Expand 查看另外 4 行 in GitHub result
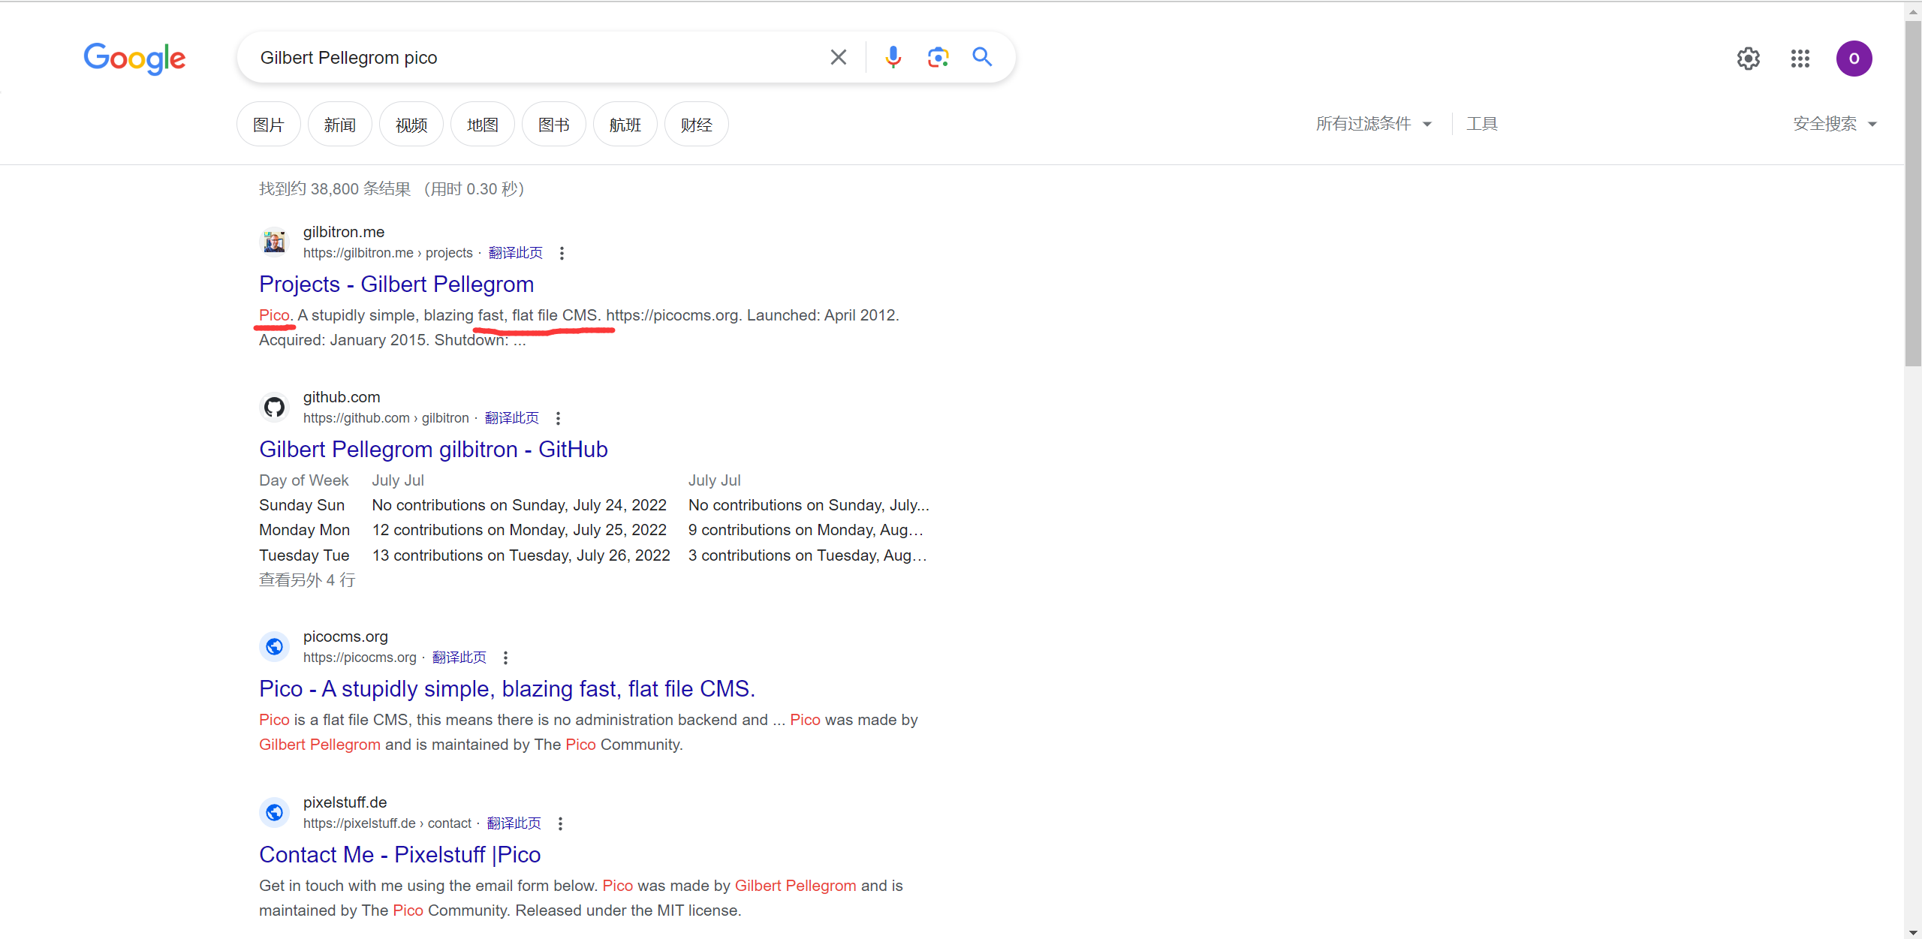 [x=307, y=580]
